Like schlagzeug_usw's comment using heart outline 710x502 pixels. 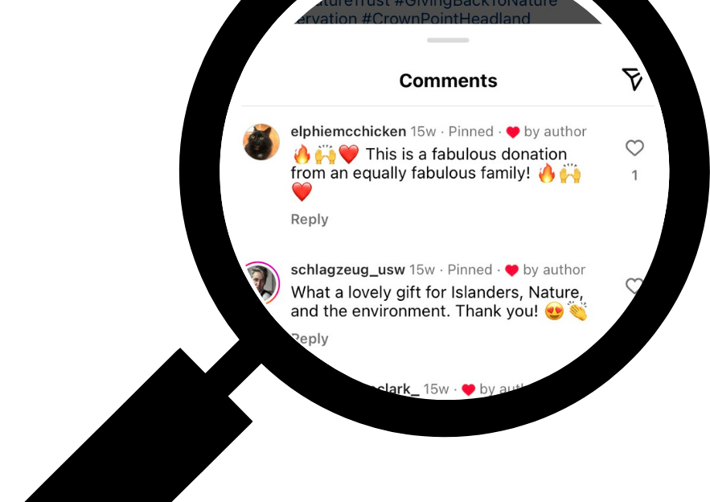(x=634, y=286)
